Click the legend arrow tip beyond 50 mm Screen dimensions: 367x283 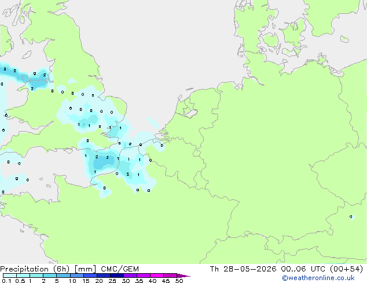[183, 276]
